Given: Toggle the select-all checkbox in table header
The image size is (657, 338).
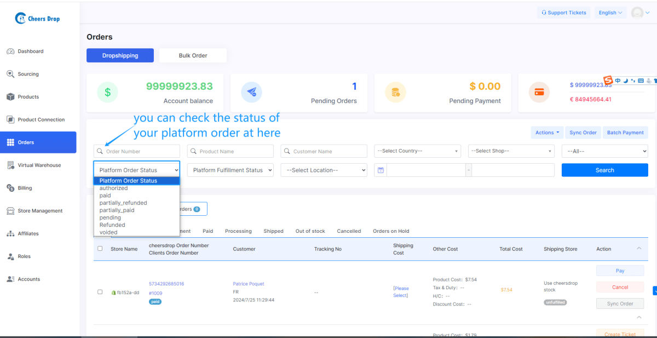Looking at the screenshot, I should 100,249.
